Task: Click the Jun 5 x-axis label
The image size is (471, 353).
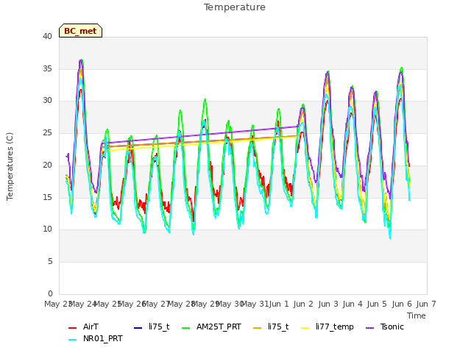Action: pos(377,304)
